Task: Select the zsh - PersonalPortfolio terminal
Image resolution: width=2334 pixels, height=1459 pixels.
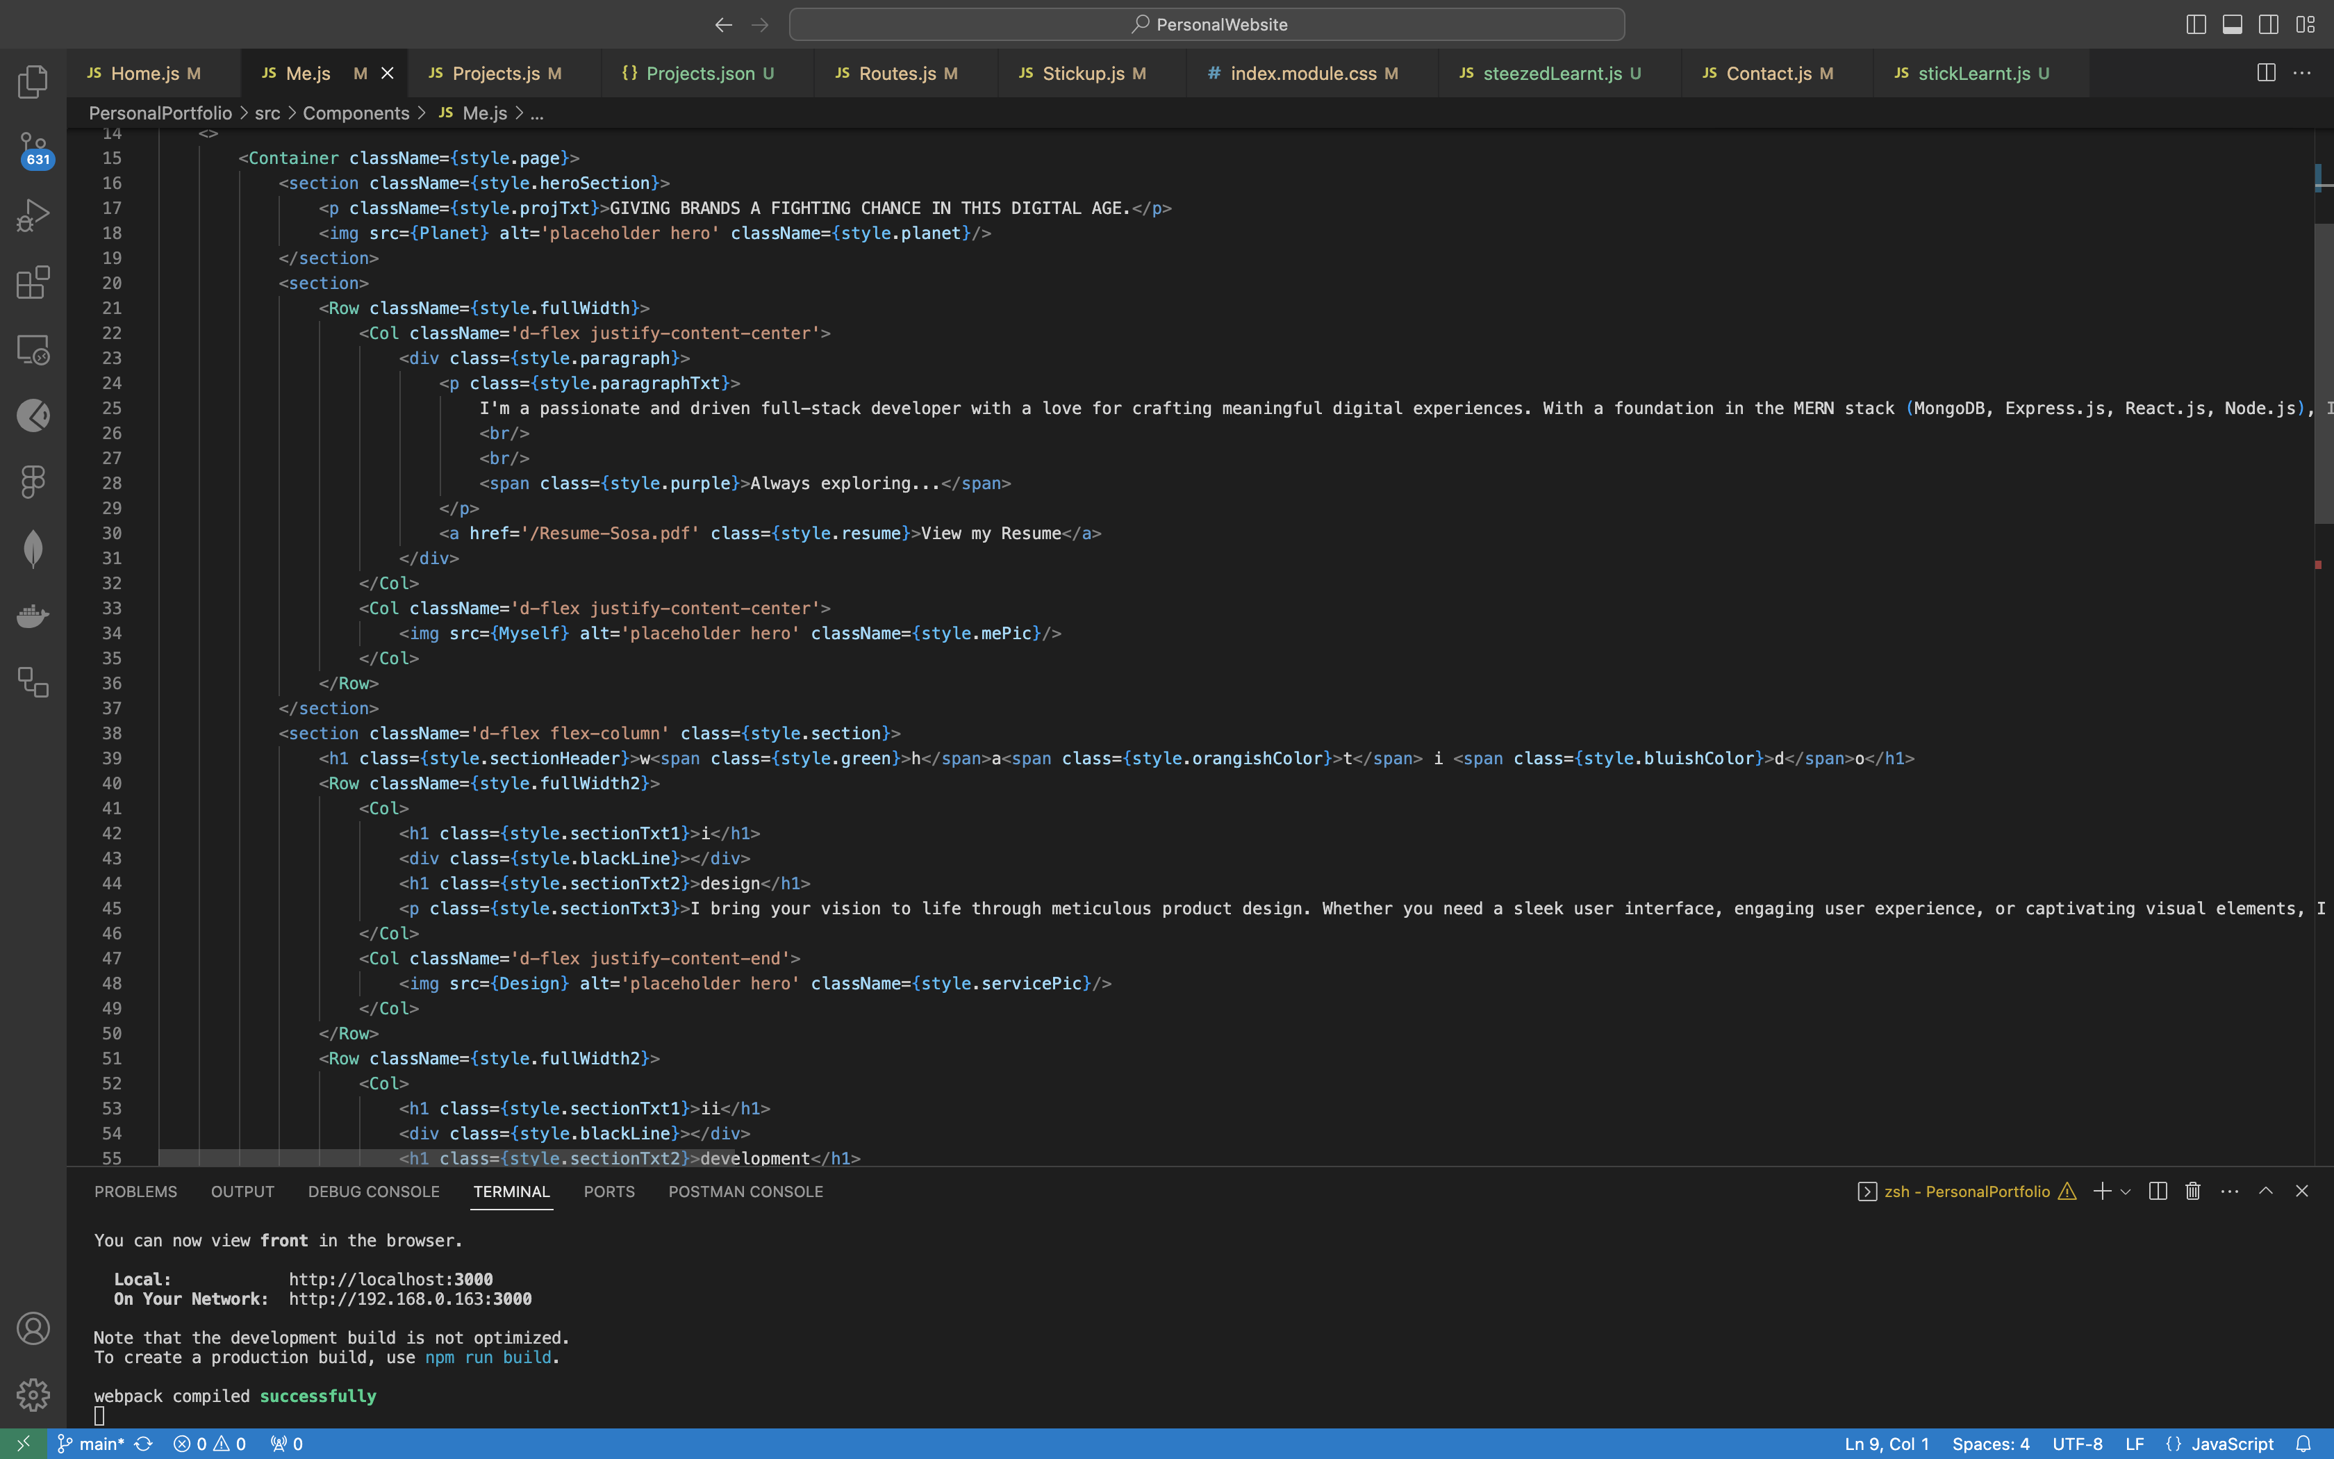Action: coord(1966,1192)
